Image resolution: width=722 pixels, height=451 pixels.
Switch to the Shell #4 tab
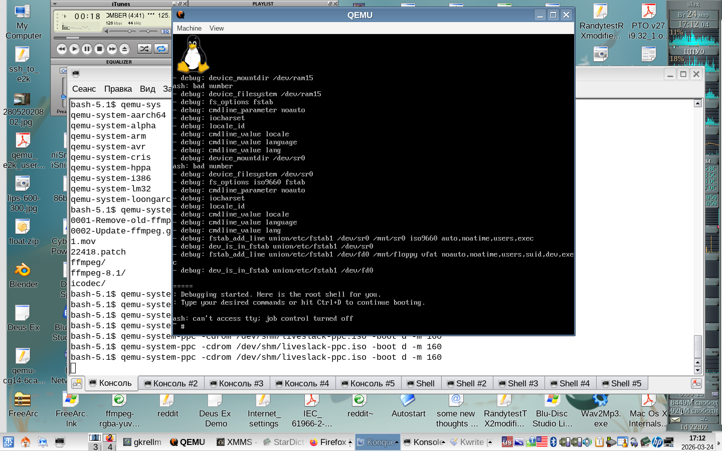(x=570, y=383)
